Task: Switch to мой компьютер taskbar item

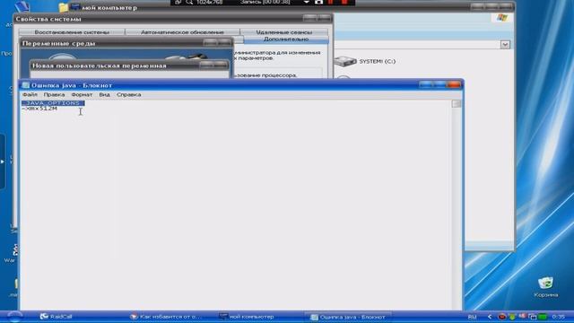Action: point(247,317)
